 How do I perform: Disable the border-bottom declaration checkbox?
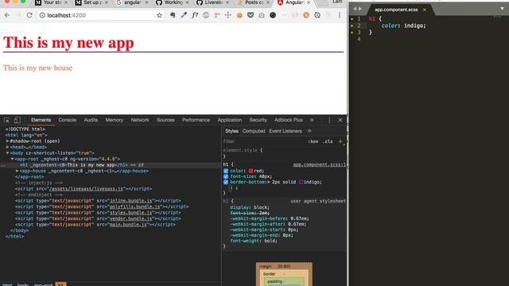tap(226, 182)
